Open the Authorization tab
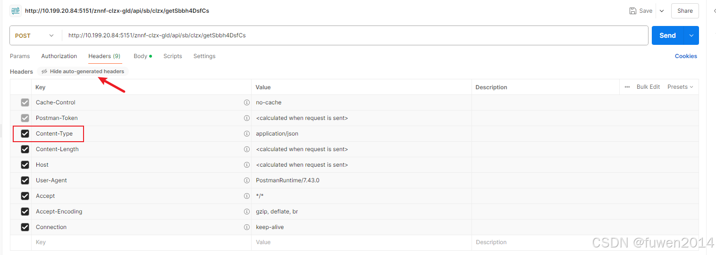716x255 pixels. tap(59, 56)
